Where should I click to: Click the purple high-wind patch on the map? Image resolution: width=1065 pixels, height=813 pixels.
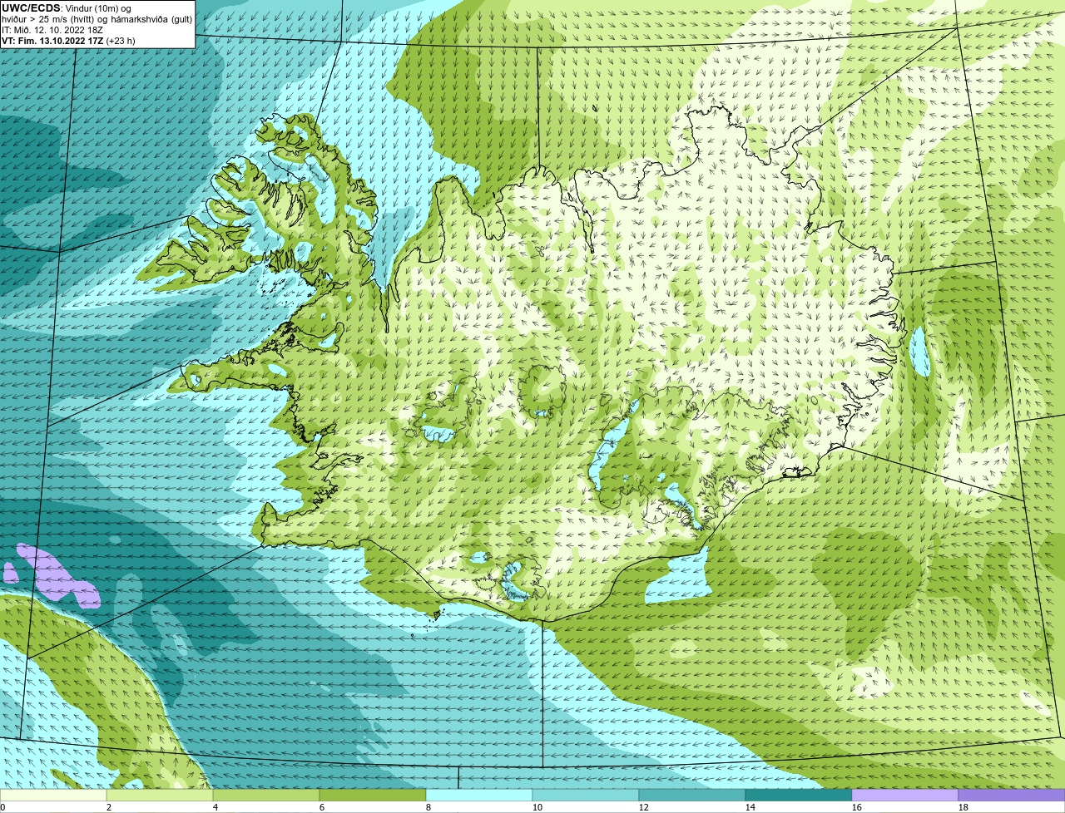[57, 575]
